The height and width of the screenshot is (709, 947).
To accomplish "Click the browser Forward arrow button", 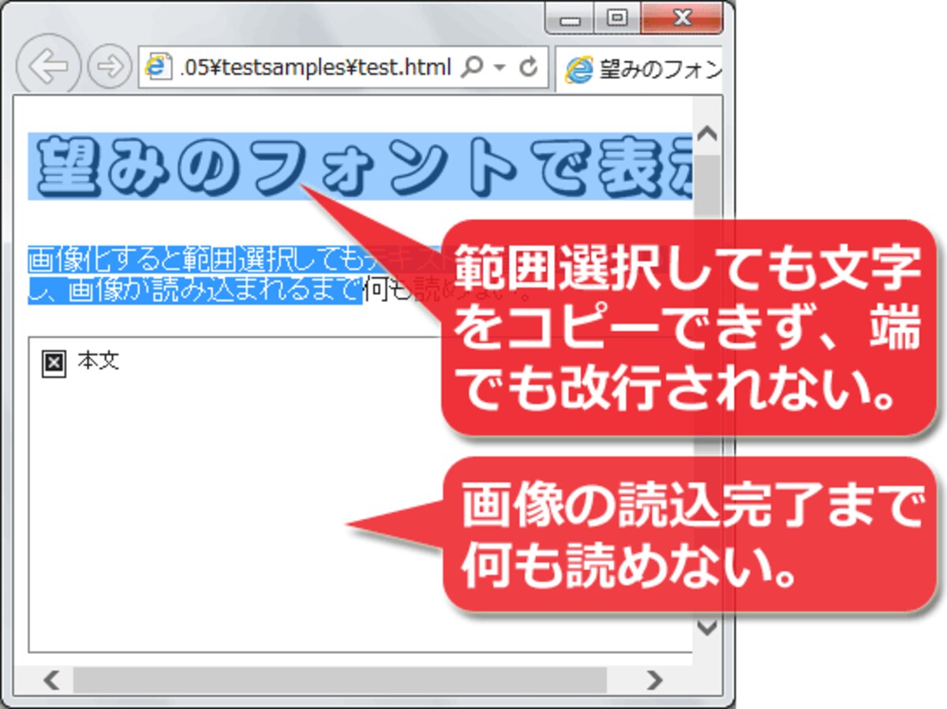I will [109, 68].
